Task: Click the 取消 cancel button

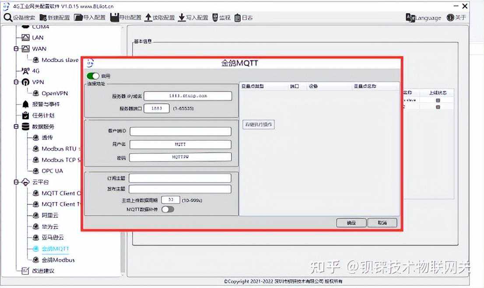Action: click(x=382, y=223)
